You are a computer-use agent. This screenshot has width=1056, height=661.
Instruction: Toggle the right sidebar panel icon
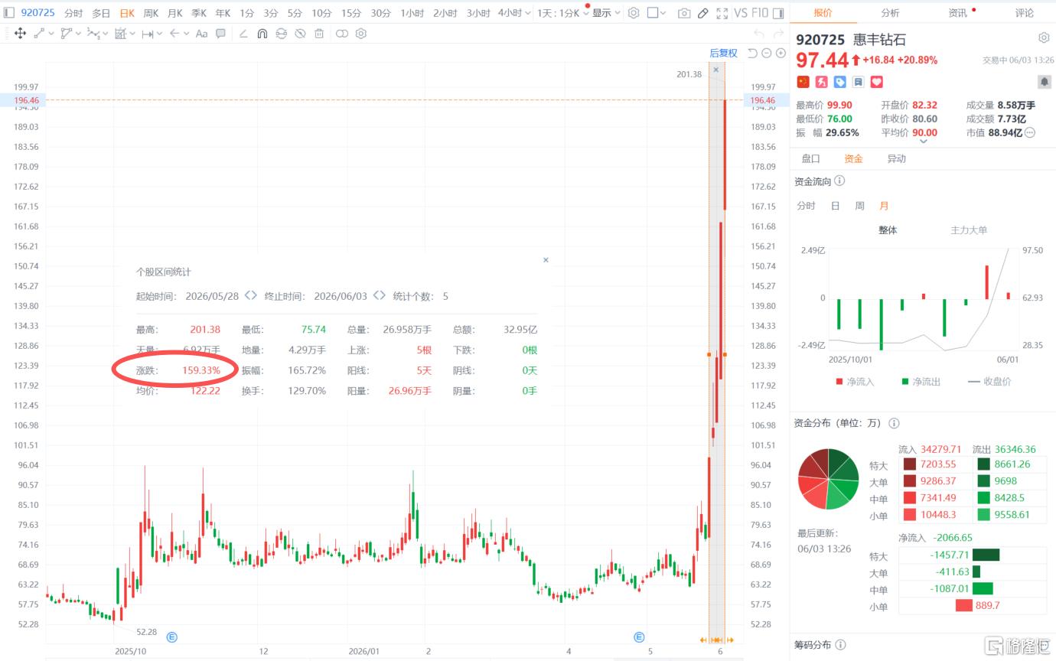(x=778, y=13)
